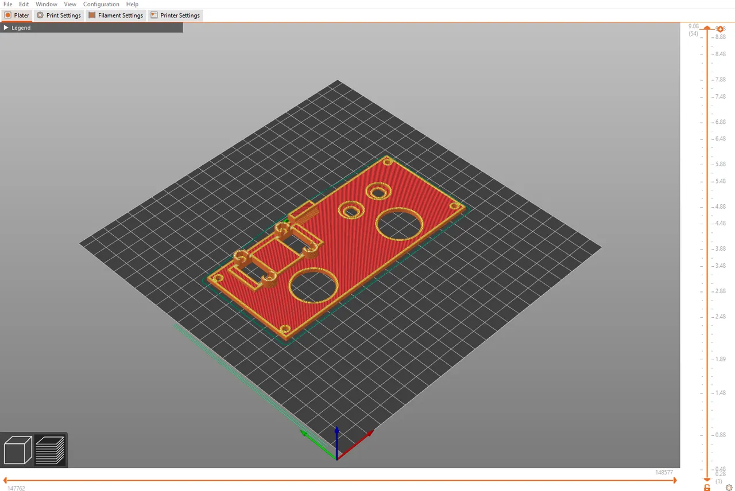
Task: Switch to 3D editor view cube icon
Action: click(x=18, y=450)
